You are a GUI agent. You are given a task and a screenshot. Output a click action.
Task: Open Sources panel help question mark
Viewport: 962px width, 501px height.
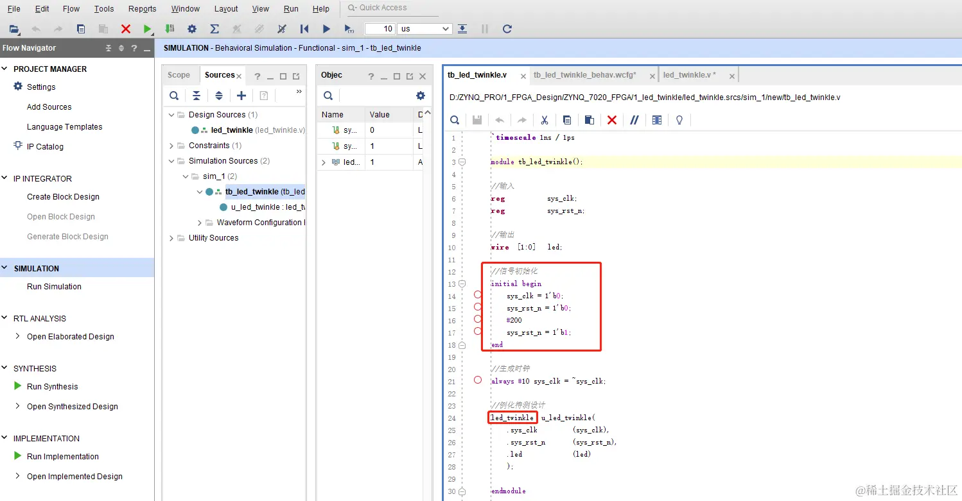(x=257, y=76)
